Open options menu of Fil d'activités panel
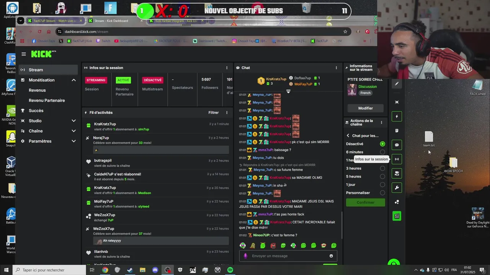The width and height of the screenshot is (490, 275). 227,113
